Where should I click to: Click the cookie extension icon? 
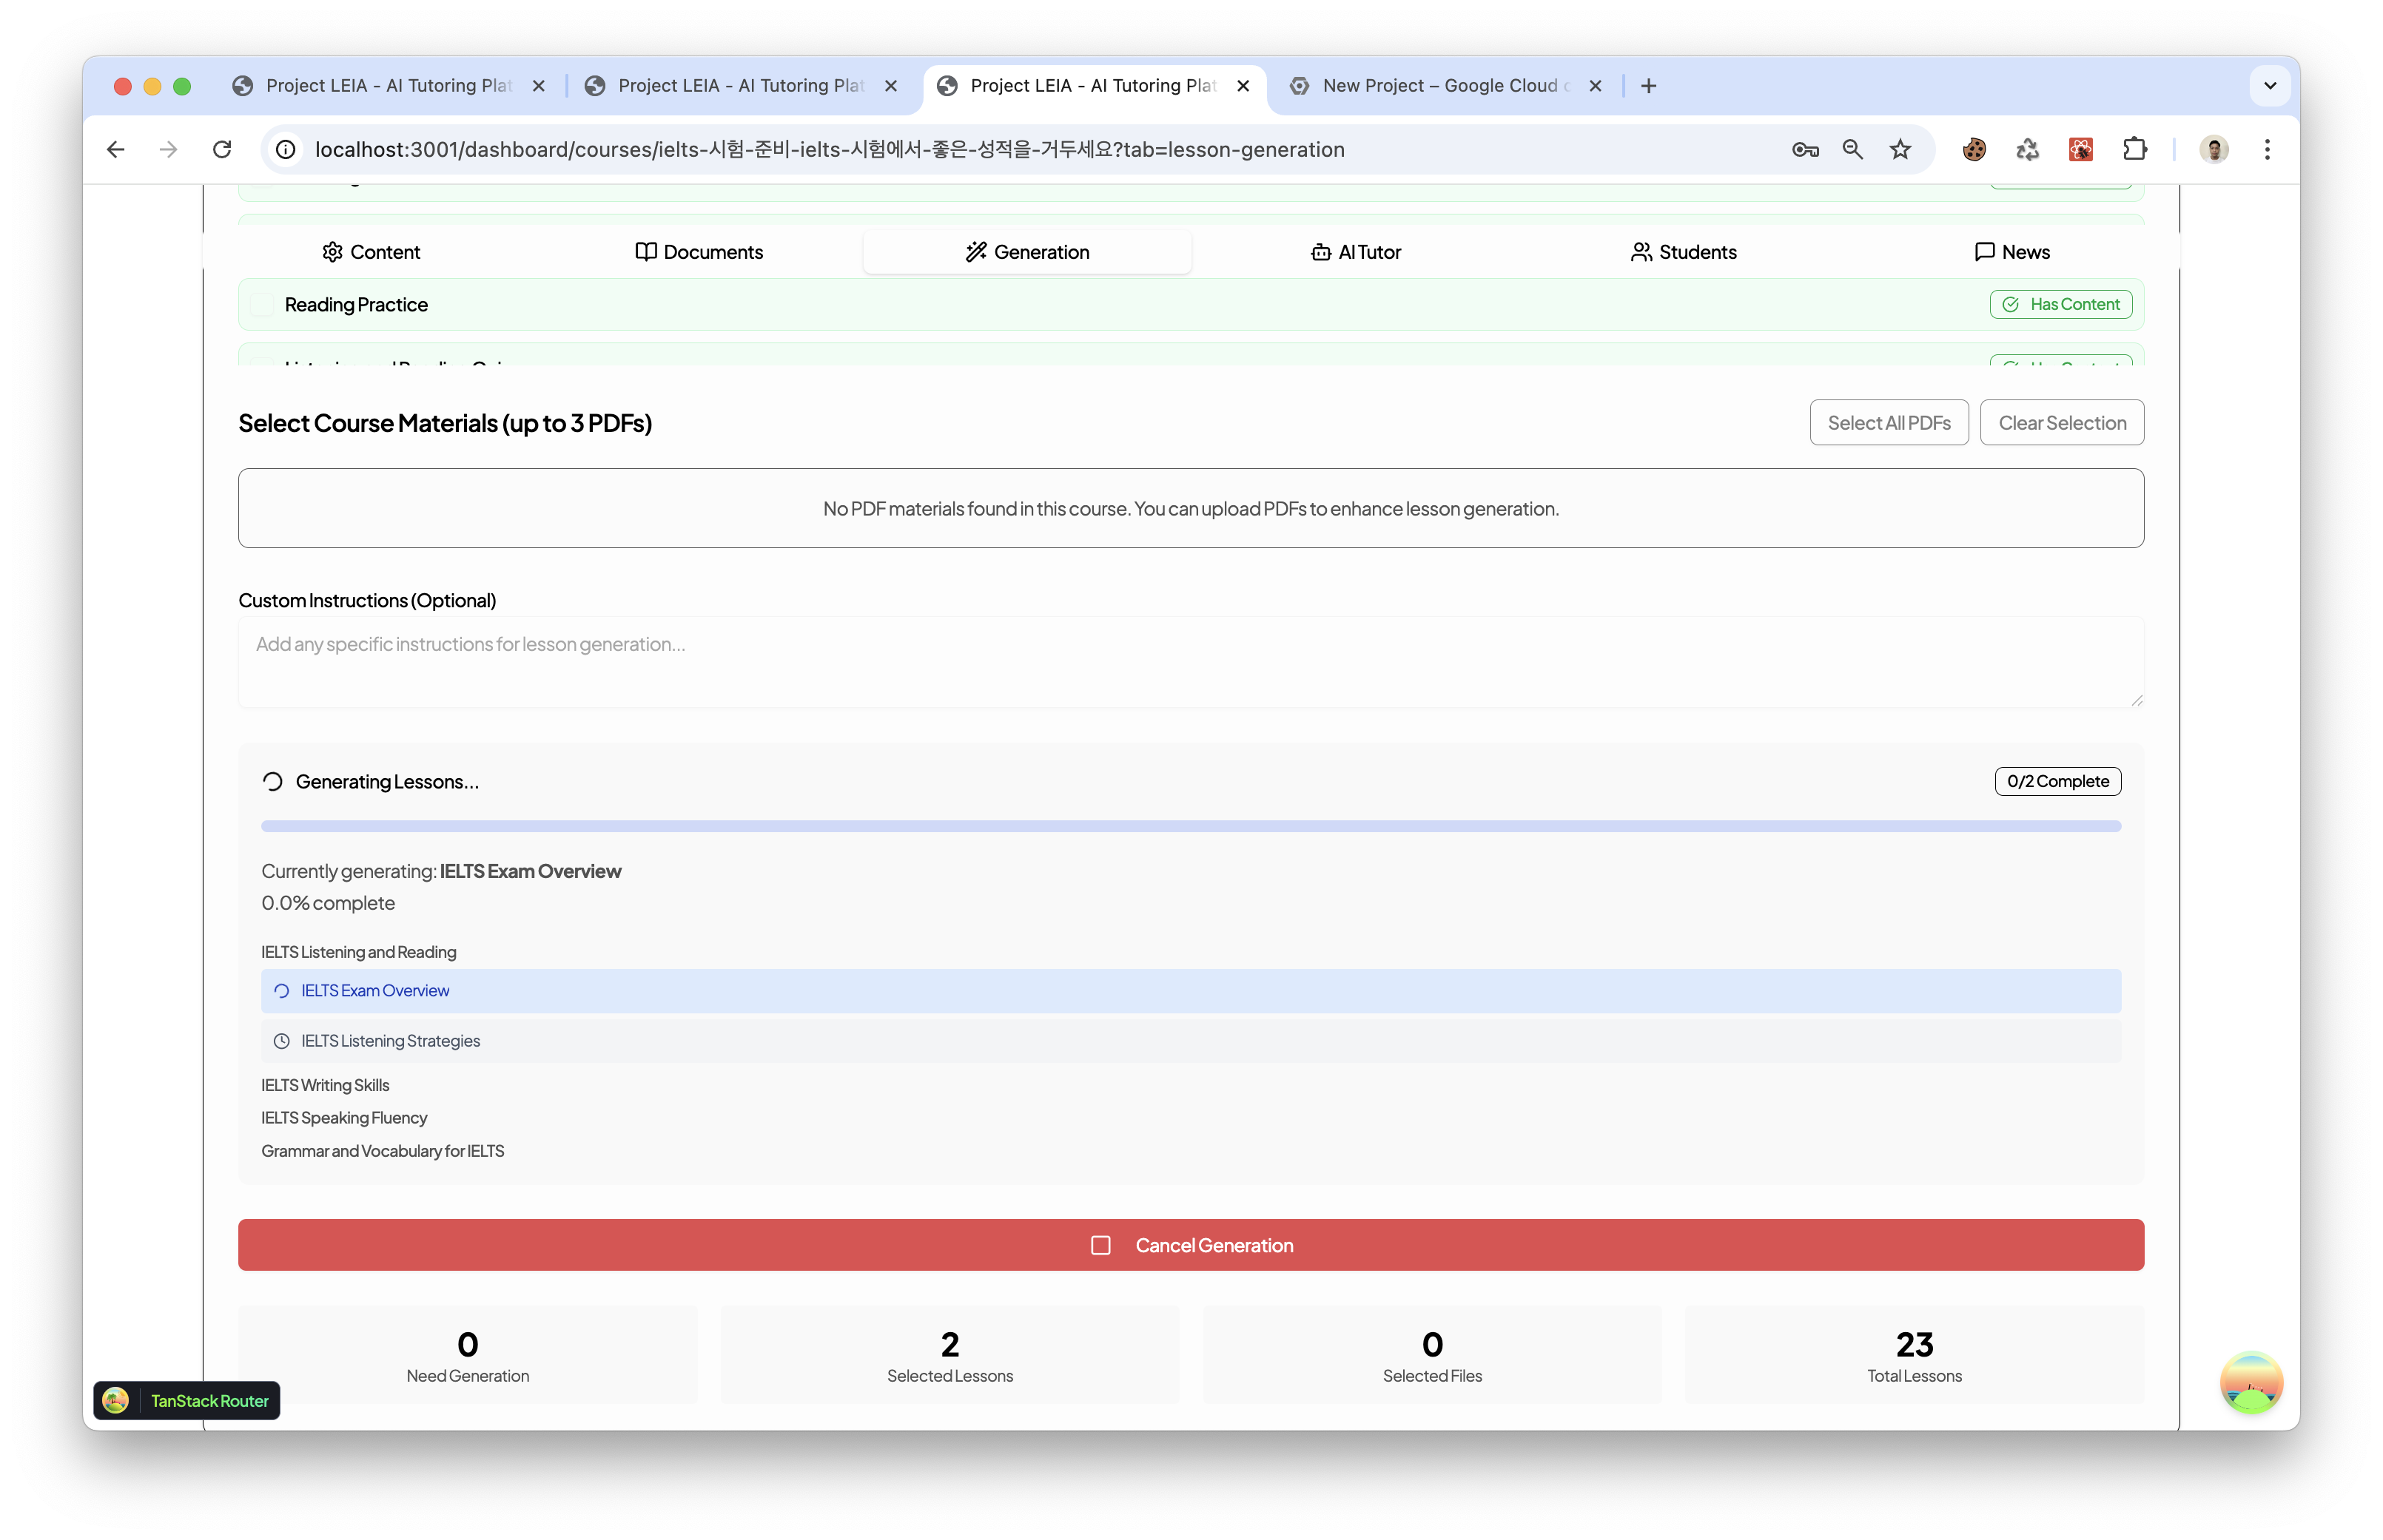click(1974, 150)
